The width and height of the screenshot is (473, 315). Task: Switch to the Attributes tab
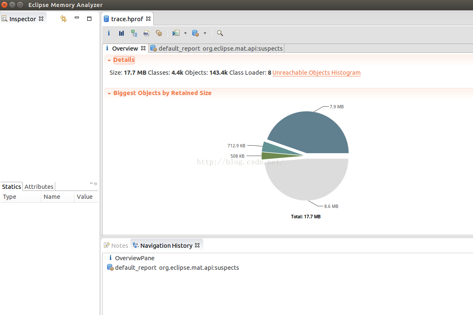(x=39, y=187)
